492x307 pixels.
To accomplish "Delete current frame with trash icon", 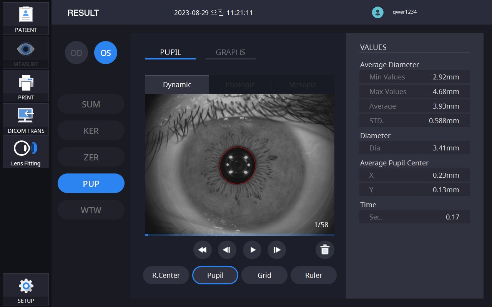I will (325, 250).
